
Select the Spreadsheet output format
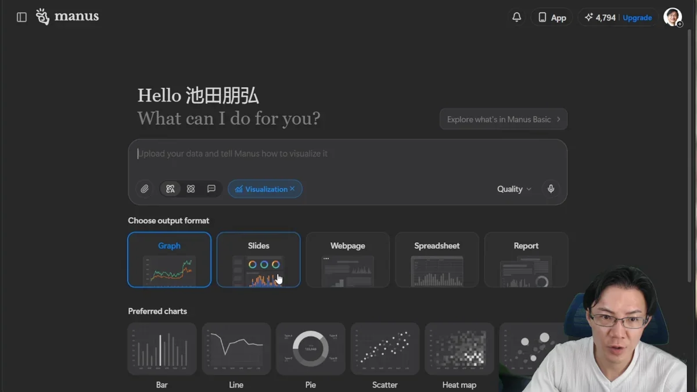pyautogui.click(x=437, y=260)
